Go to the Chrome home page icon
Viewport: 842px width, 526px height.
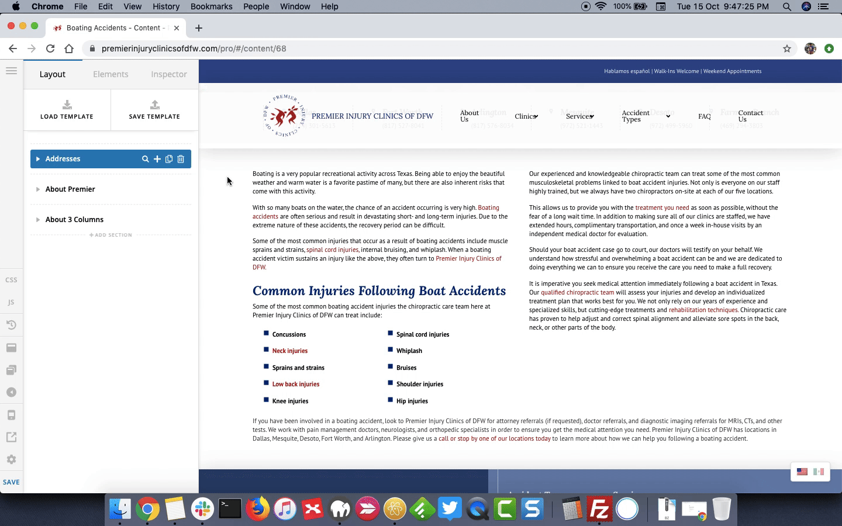tap(69, 49)
